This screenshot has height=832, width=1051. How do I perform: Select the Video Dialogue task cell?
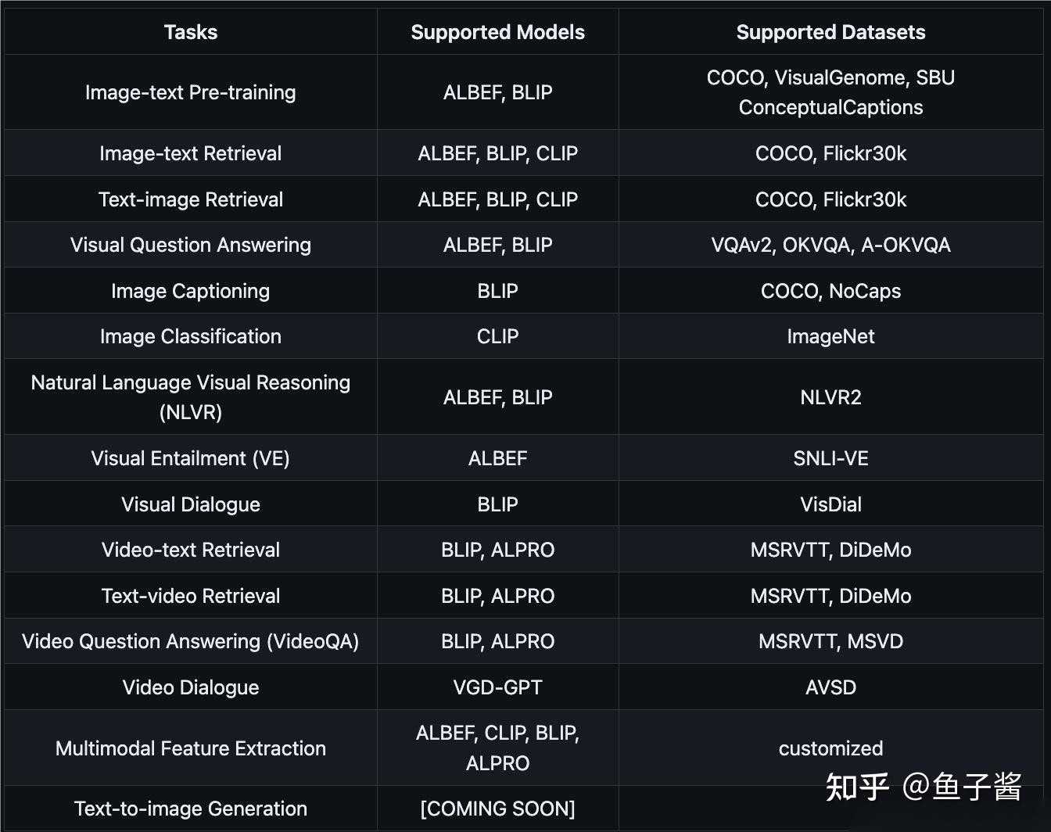[191, 687]
